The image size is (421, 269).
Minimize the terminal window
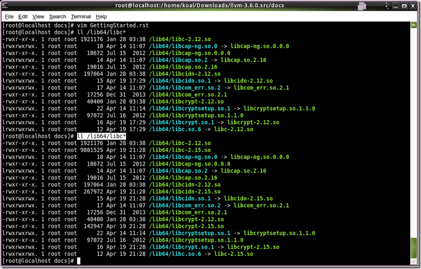click(x=395, y=5)
